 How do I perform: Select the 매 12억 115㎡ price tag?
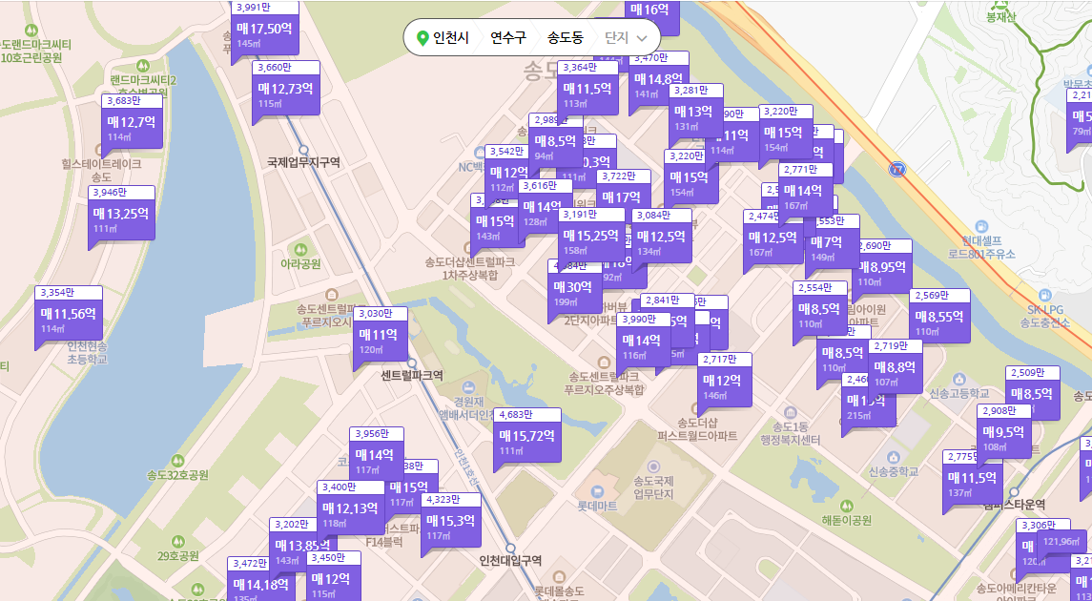click(x=334, y=576)
